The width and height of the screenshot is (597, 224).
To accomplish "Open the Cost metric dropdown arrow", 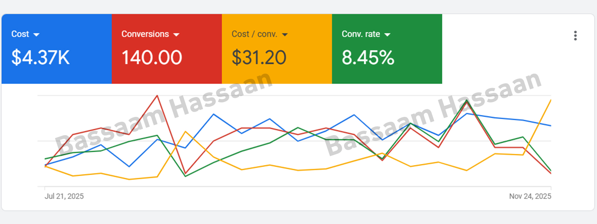I will pos(36,35).
